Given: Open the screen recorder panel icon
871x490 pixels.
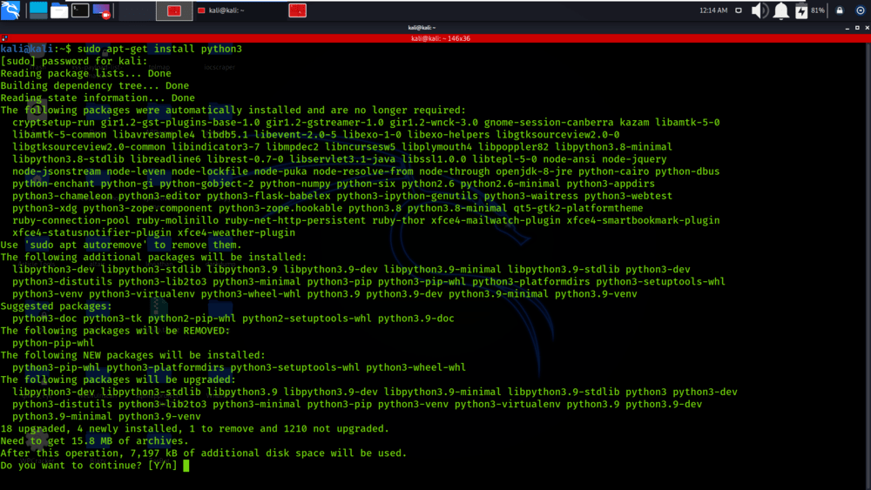Looking at the screenshot, I should 102,10.
